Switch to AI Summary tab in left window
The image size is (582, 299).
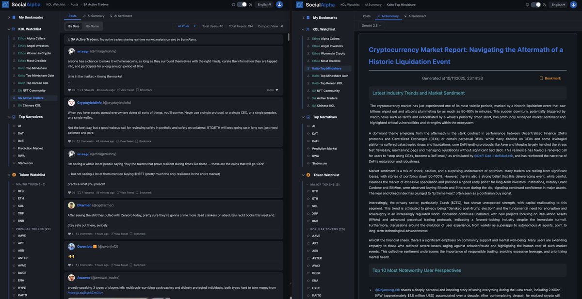(93, 16)
